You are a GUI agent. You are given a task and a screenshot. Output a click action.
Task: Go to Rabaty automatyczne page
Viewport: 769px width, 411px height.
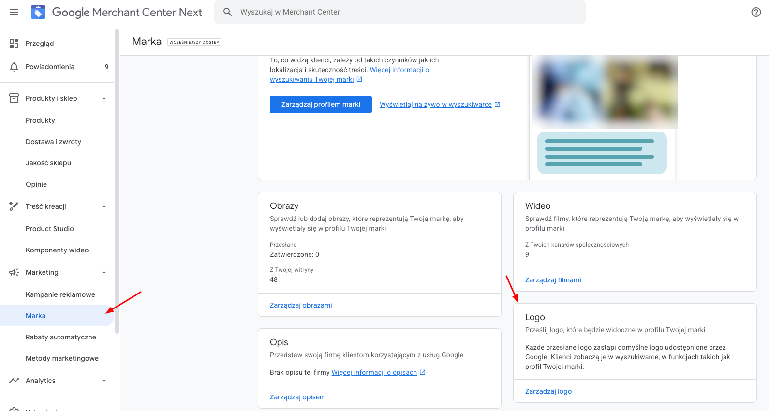(61, 337)
